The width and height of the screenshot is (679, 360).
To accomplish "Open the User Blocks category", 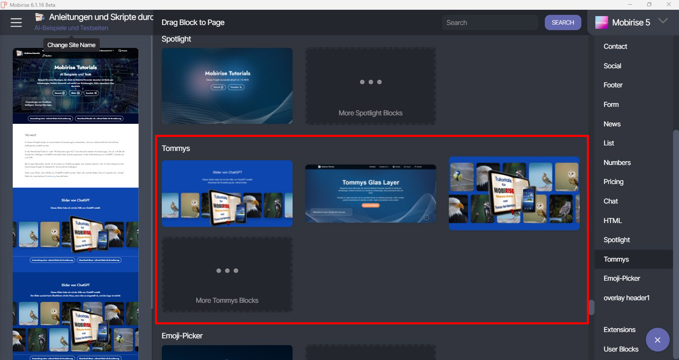I will [x=621, y=349].
